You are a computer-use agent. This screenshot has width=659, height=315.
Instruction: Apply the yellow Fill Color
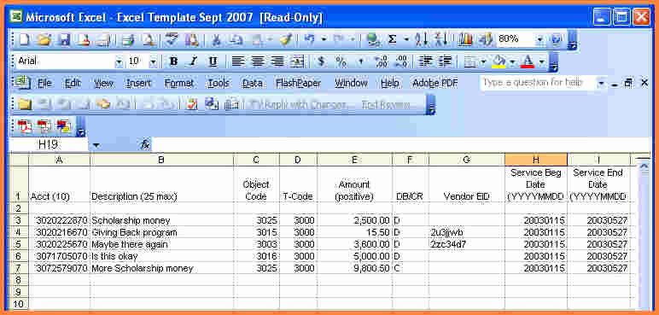pyautogui.click(x=499, y=61)
